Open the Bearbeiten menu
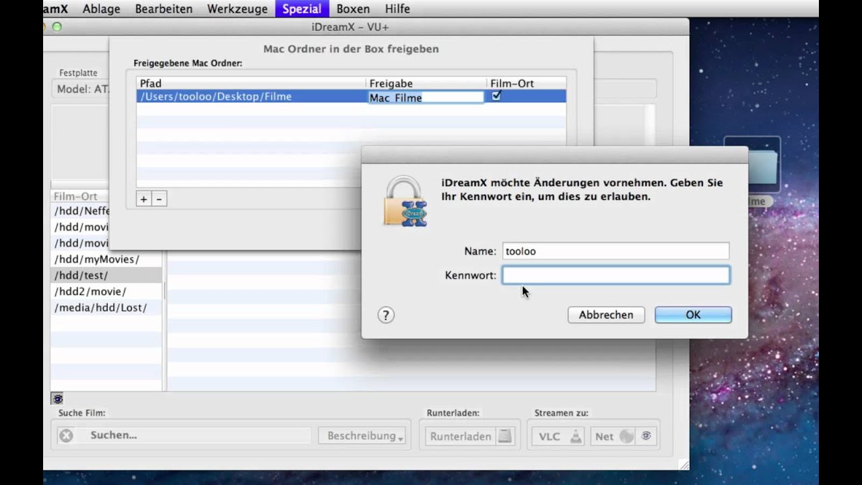 (x=164, y=9)
